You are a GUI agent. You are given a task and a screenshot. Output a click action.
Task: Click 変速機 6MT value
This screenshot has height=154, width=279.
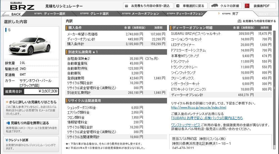point(23,75)
